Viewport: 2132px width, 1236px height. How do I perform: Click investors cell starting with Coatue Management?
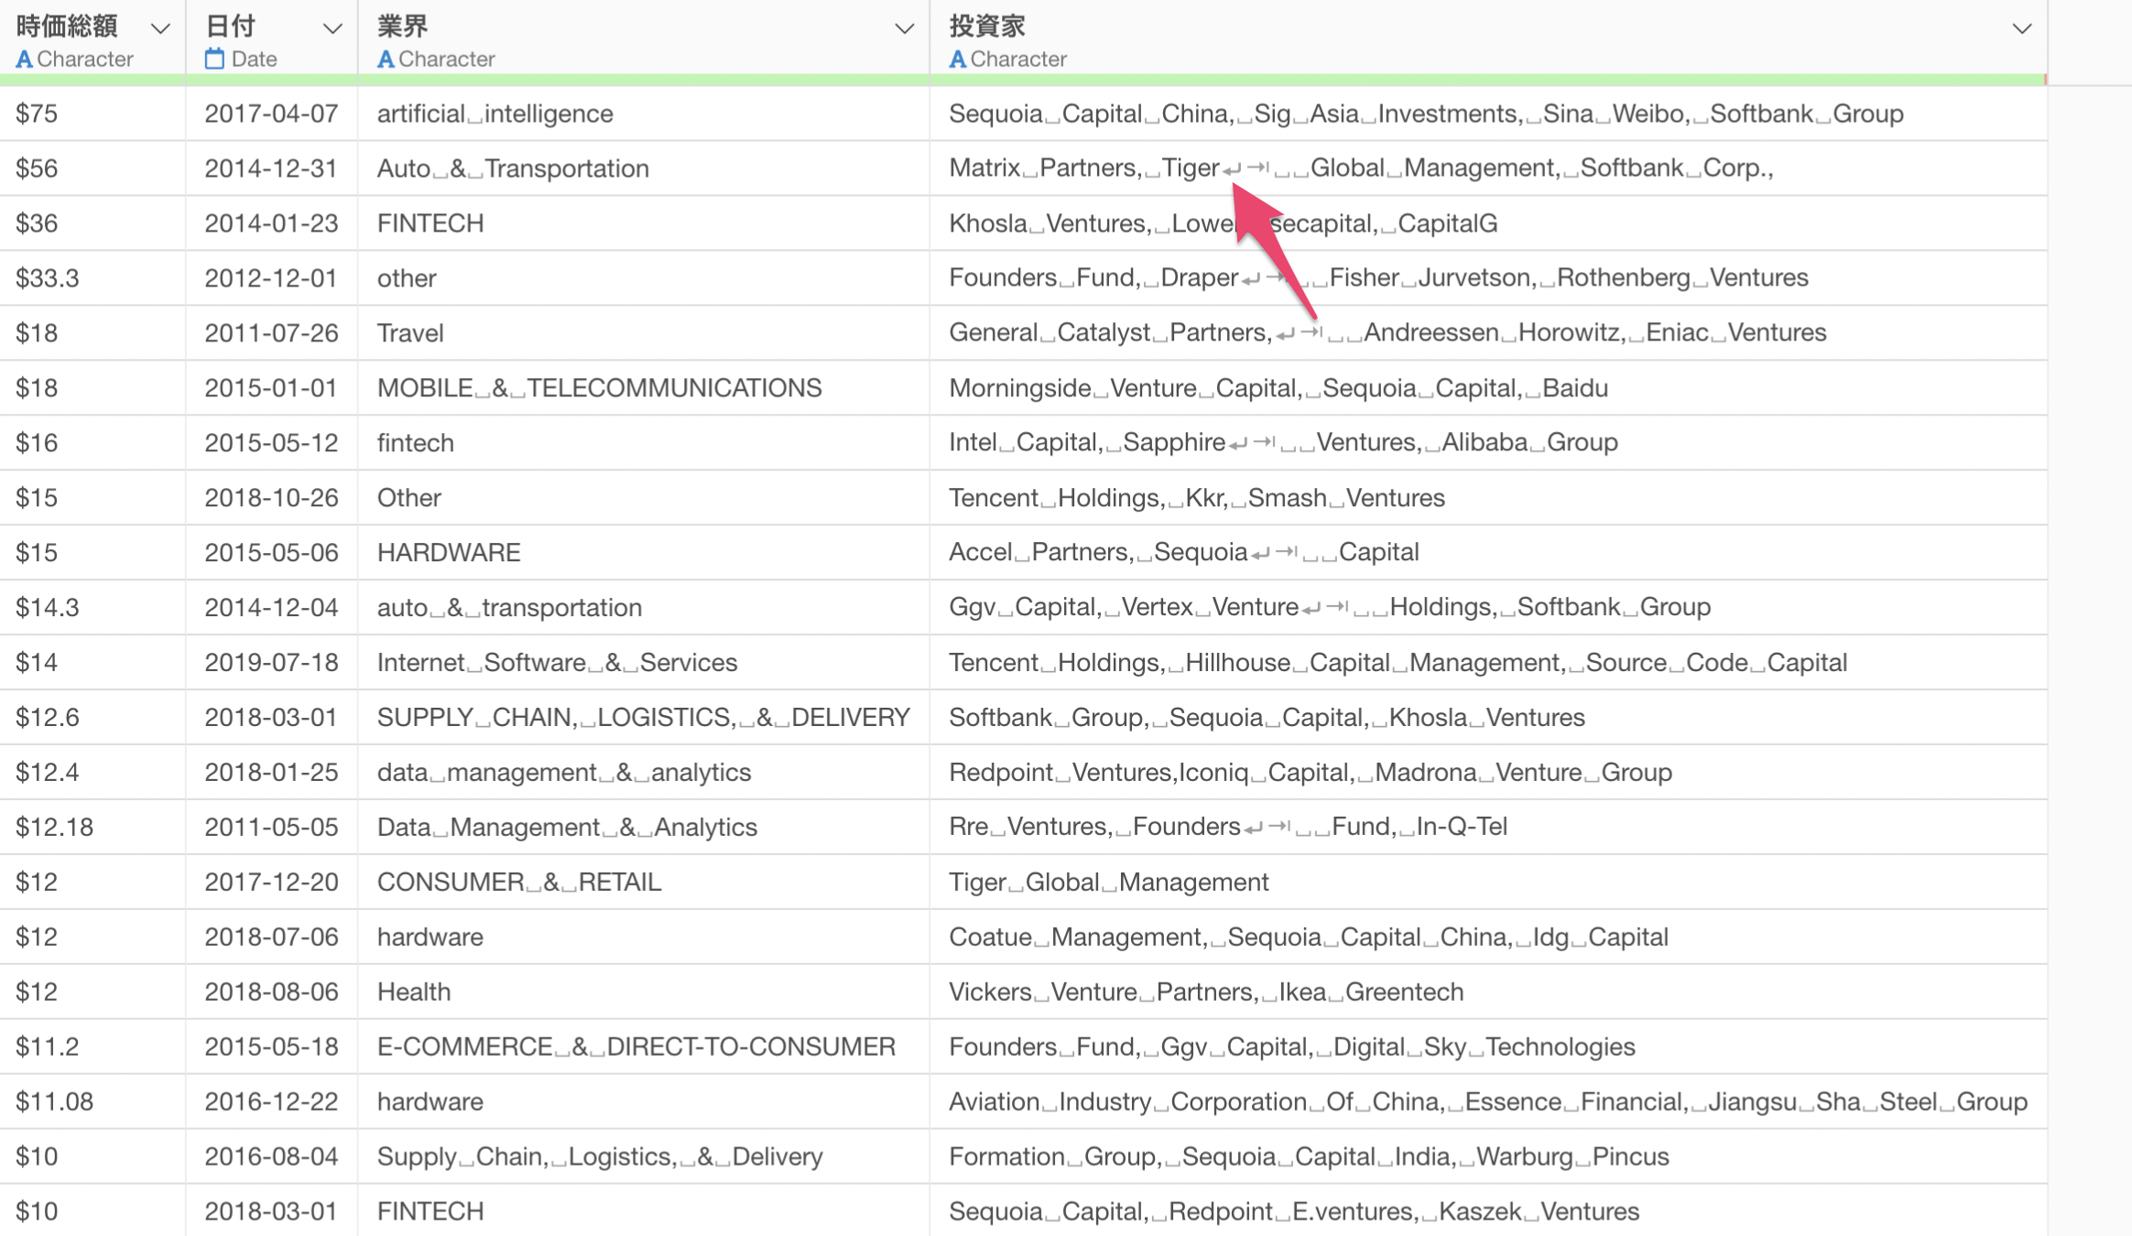pyautogui.click(x=1488, y=938)
